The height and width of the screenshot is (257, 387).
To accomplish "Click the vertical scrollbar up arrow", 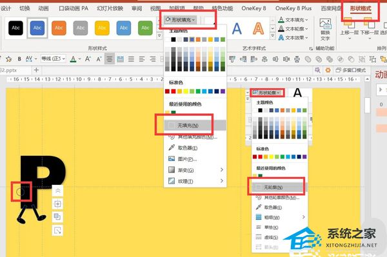I will 367,79.
